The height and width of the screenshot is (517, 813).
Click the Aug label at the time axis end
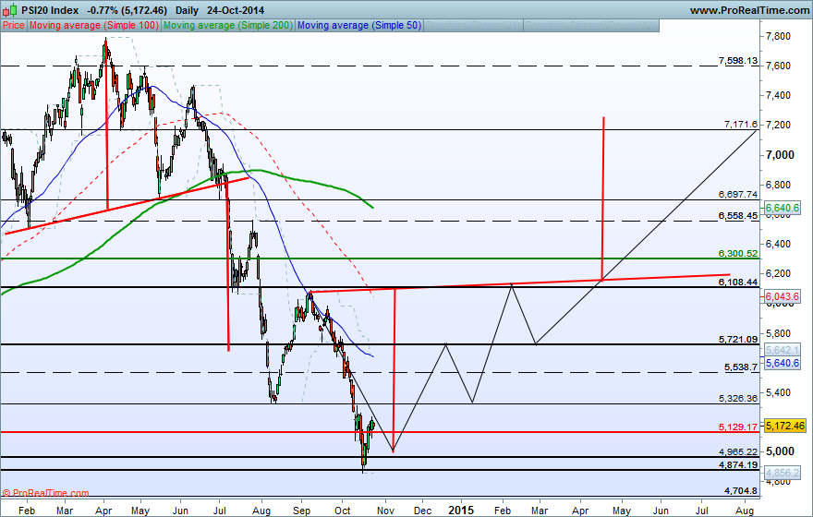(745, 511)
